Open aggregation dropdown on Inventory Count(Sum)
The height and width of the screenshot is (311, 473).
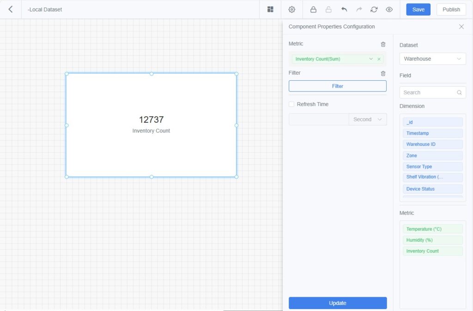pos(371,59)
